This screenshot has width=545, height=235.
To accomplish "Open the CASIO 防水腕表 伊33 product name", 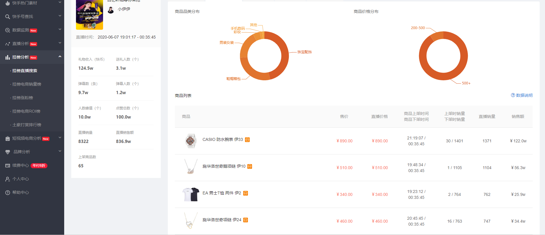I will point(223,139).
